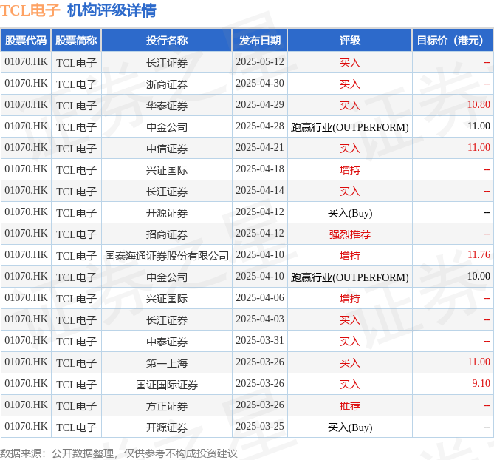Click 国证国际证券 broker name cell
Image resolution: width=494 pixels, height=460 pixels.
[167, 385]
